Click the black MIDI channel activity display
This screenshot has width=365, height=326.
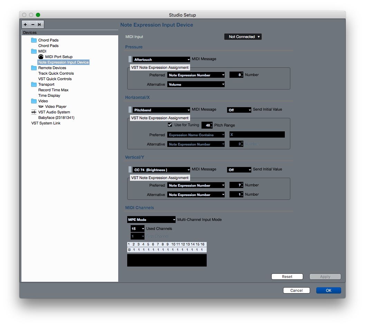tap(167, 260)
